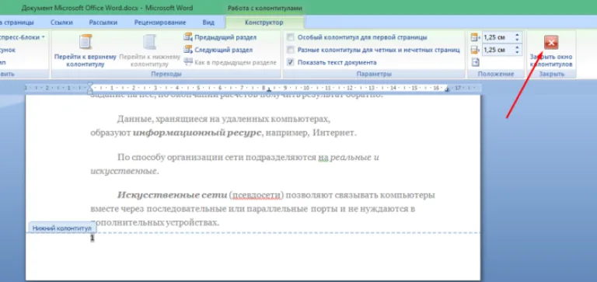Increase header distance from top value
This screenshot has width=597, height=282.
click(x=517, y=36)
